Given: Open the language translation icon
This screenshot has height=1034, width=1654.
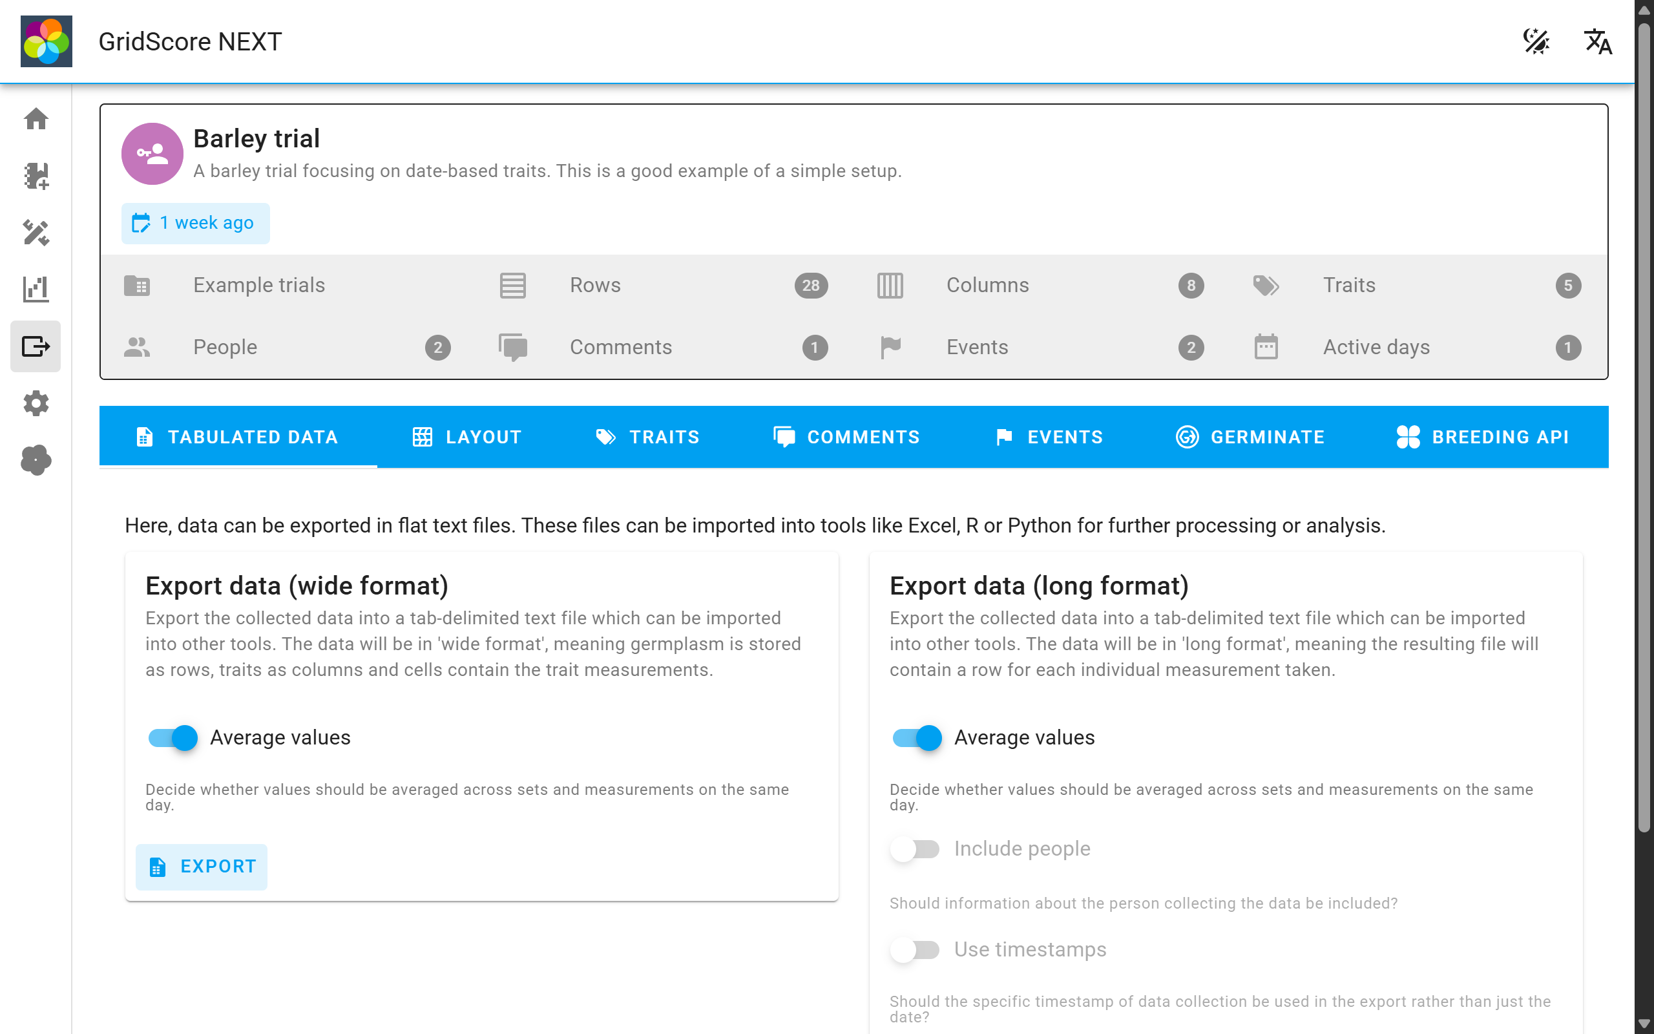Looking at the screenshot, I should [x=1597, y=42].
